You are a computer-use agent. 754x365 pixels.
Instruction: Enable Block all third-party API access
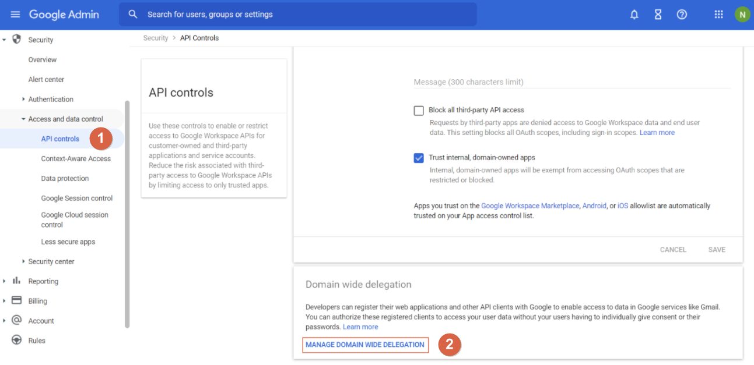(x=419, y=111)
